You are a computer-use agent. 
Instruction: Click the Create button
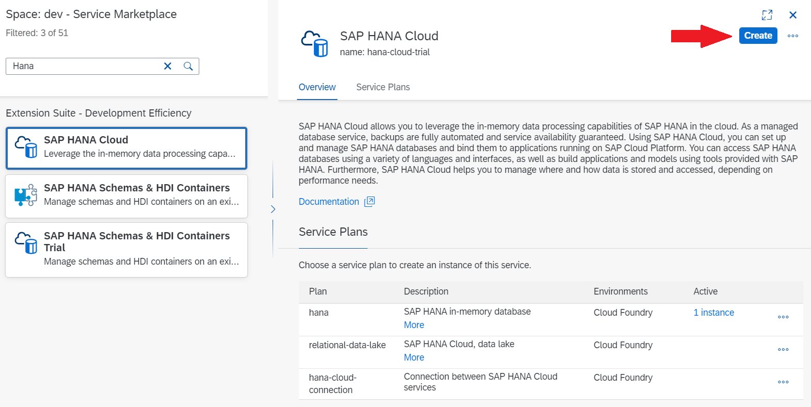[758, 36]
